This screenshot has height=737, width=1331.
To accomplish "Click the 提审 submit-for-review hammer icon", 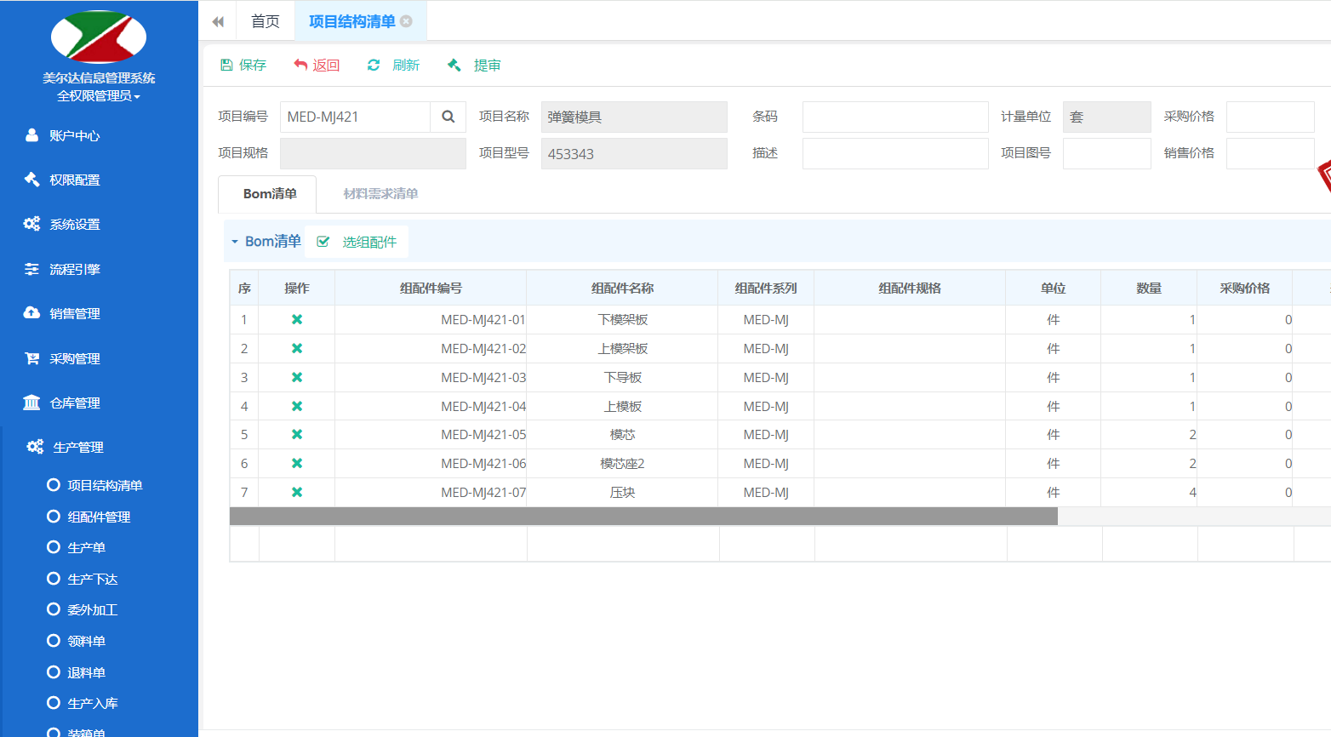I will [454, 65].
